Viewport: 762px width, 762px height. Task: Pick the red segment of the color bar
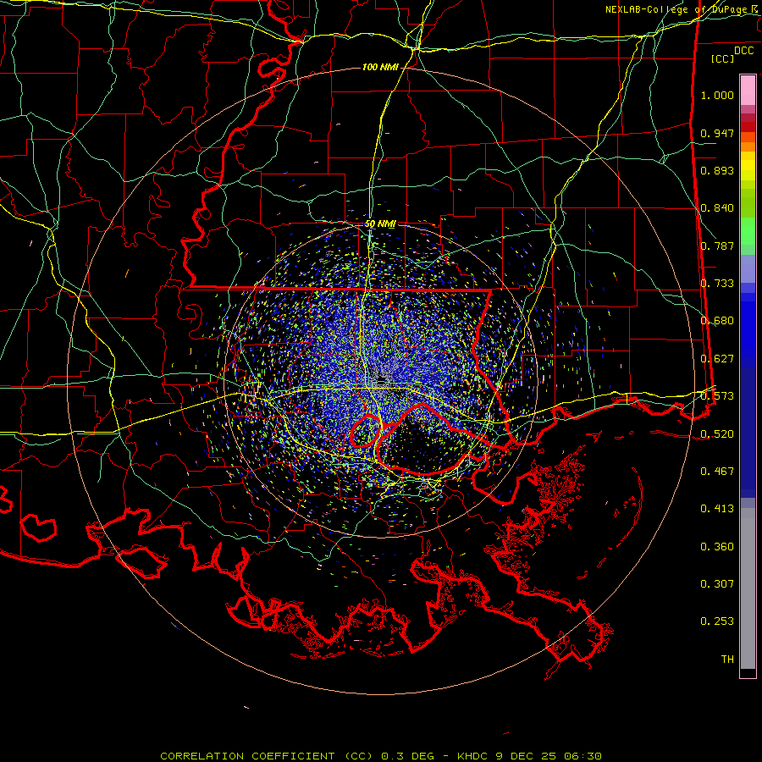(x=748, y=126)
